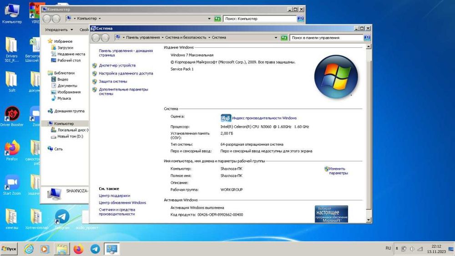Click the Telegram icon in the taskbar
This screenshot has height=256, width=455.
point(95,249)
